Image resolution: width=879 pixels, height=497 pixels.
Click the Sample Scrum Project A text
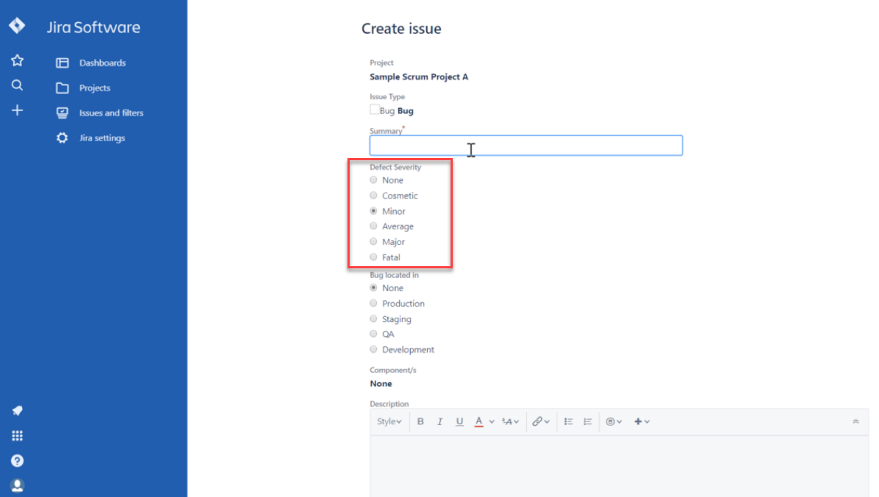[419, 76]
